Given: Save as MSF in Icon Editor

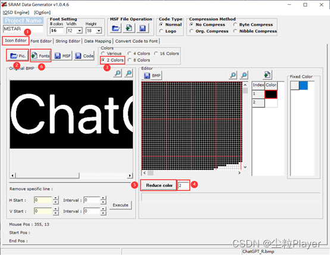Looking at the screenshot, I should click(63, 56).
